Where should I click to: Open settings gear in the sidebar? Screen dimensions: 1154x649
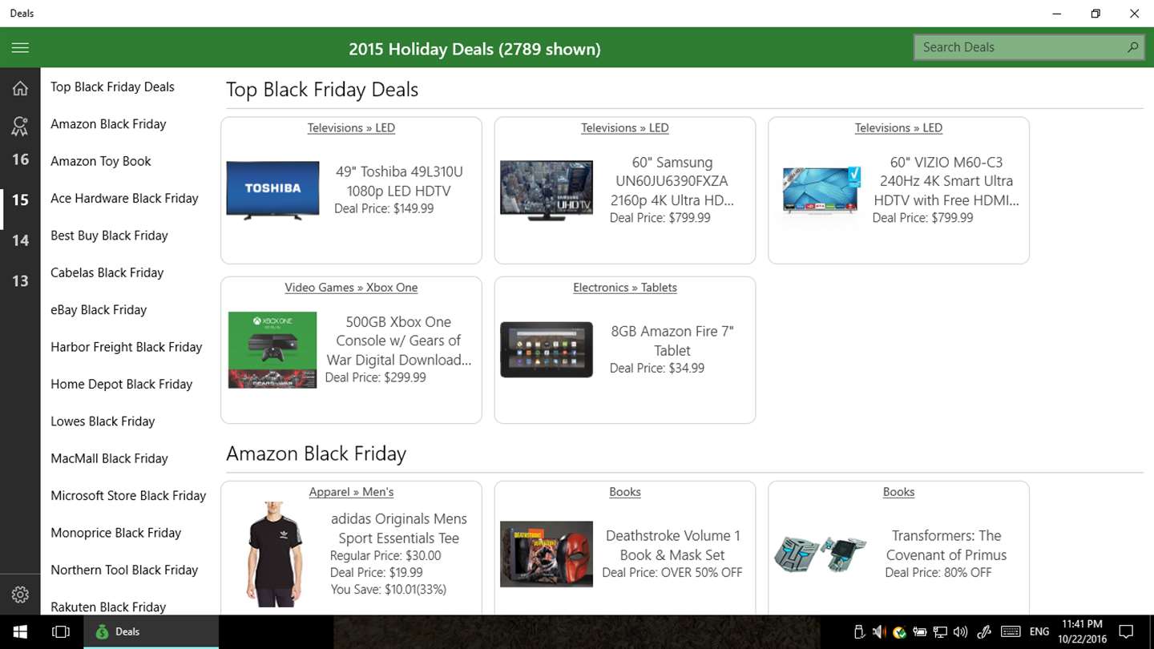coord(20,595)
